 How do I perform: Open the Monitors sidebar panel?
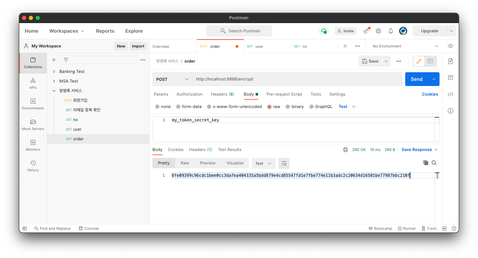coord(33,146)
